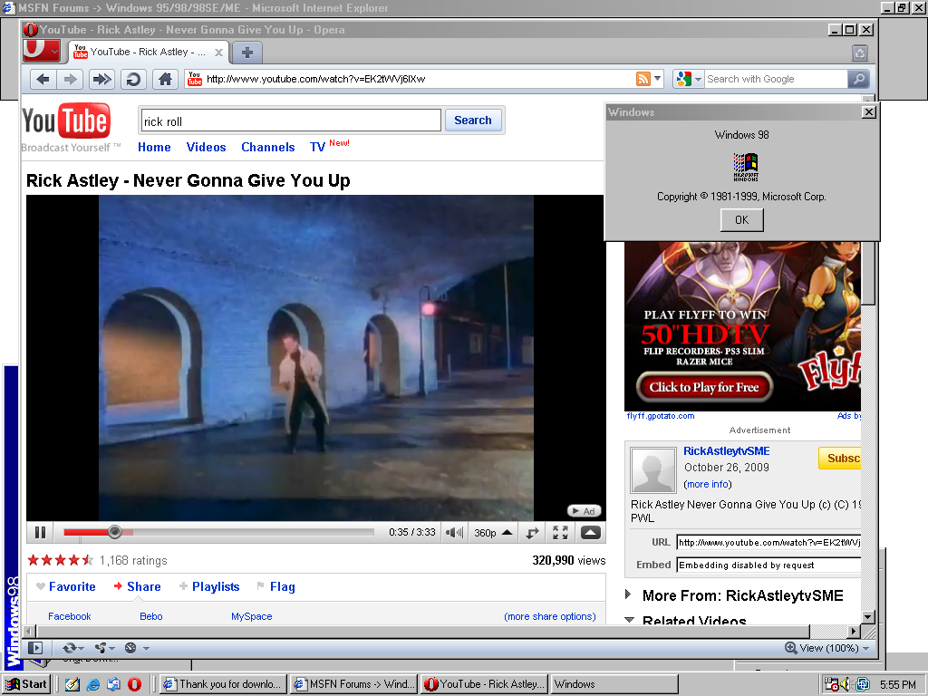This screenshot has width=928, height=696.
Task: Click the Embed code field
Action: pyautogui.click(x=768, y=565)
